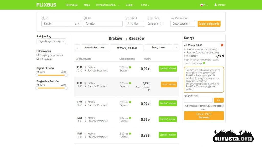Open the sort by Odjazd dropdown

click(51, 41)
